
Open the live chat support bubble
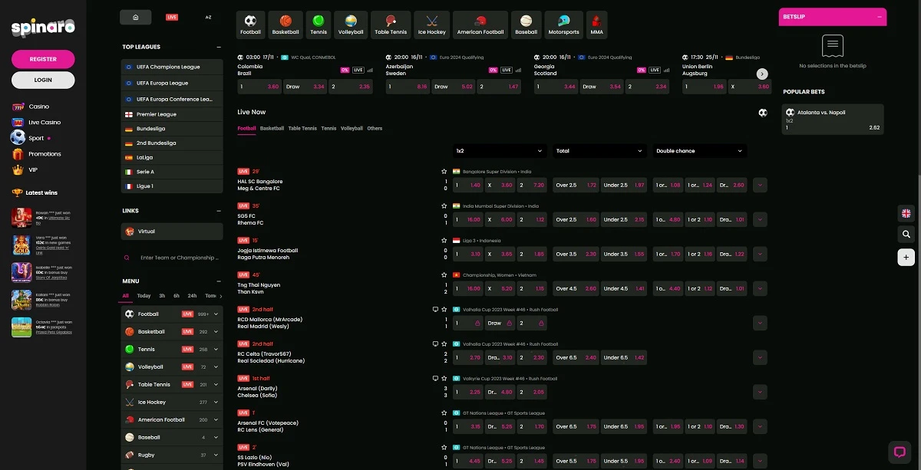(898, 452)
